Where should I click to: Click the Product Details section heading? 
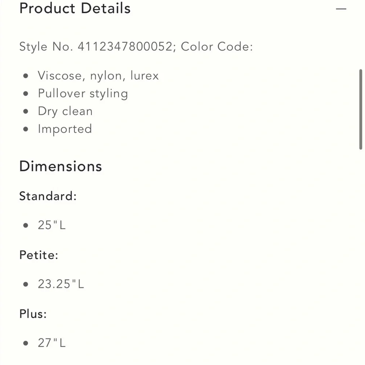pyautogui.click(x=75, y=8)
